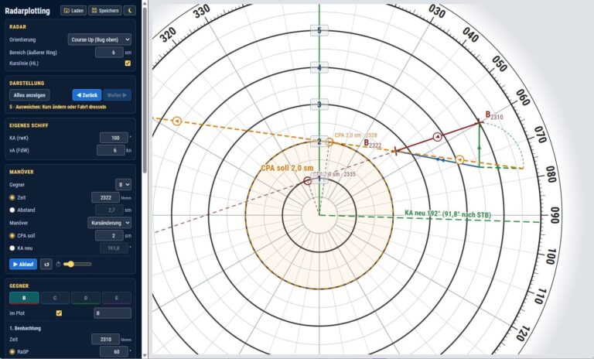Click the Bereich (äußerer Ring) input field
Viewport: 594px width, 359px height.
tap(109, 53)
